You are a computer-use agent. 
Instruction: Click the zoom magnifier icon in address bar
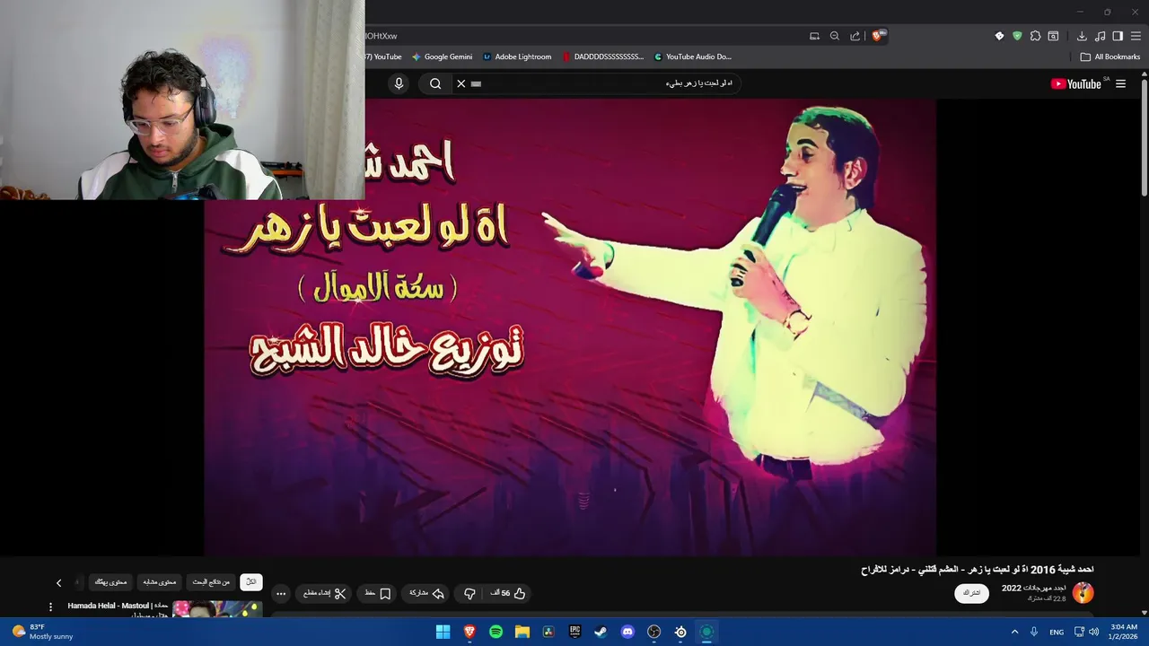pyautogui.click(x=835, y=36)
